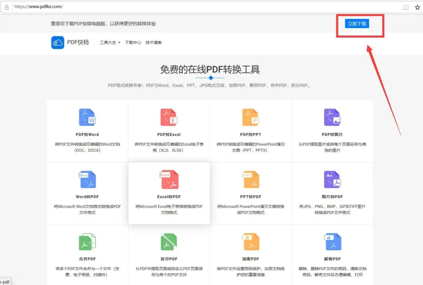The image size is (423, 285).
Task: Open the Excel转PDF title link
Action: (169, 197)
